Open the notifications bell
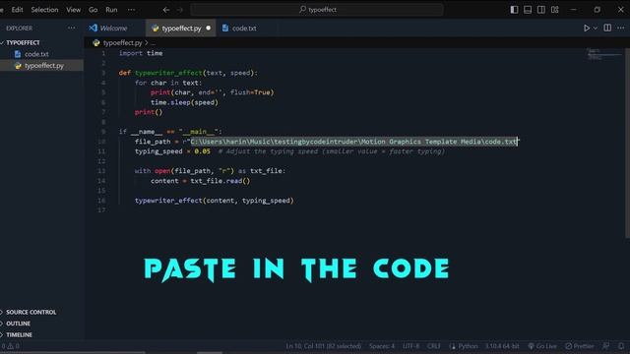The height and width of the screenshot is (354, 630). 621,346
